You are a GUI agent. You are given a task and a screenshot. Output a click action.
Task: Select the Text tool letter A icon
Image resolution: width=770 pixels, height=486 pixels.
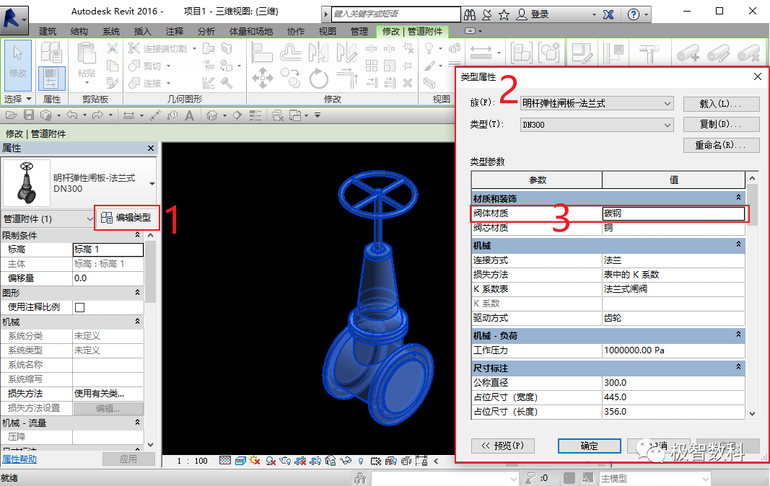[x=190, y=116]
